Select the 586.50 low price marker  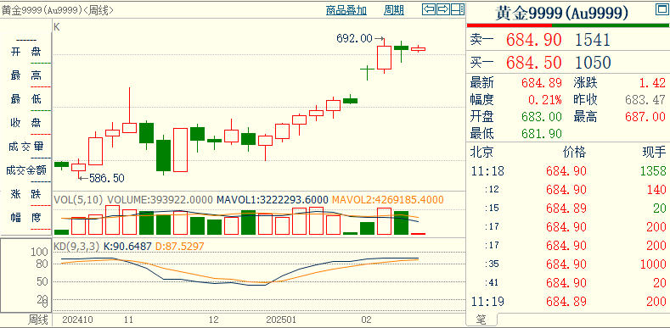106,178
